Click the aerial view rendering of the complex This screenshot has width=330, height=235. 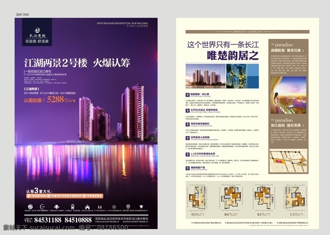[236, 76]
